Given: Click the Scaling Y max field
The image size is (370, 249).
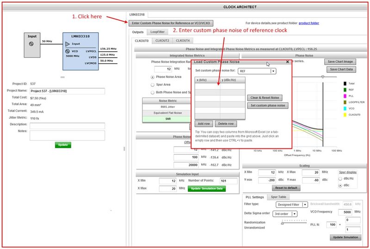Looking at the screenshot, I should pyautogui.click(x=310, y=180).
